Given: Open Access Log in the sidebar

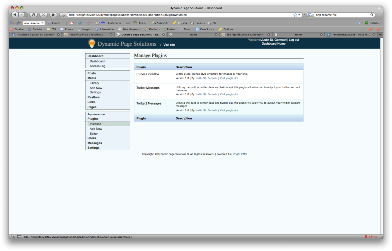Looking at the screenshot, I should click(x=98, y=66).
